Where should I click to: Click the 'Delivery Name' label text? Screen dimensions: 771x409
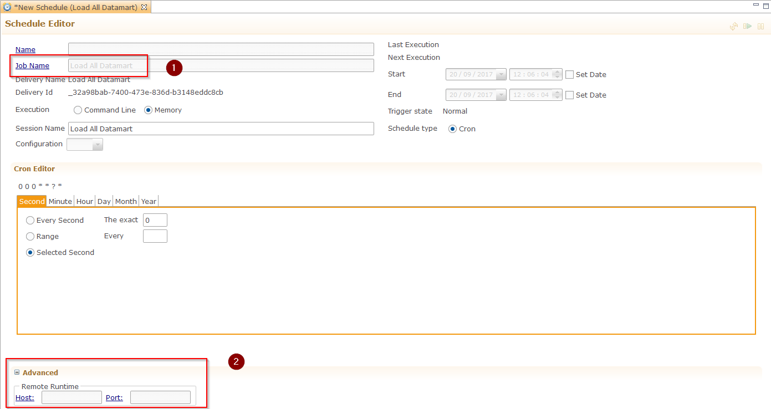click(x=40, y=80)
